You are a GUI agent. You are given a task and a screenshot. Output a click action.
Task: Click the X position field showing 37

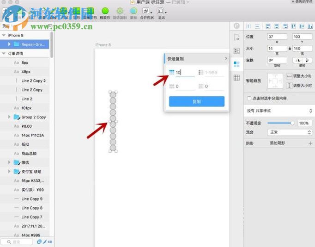tap(277, 37)
